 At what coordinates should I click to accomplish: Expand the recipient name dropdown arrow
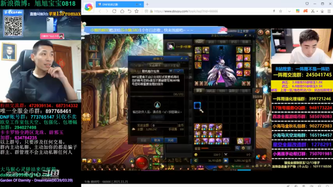tap(171, 71)
